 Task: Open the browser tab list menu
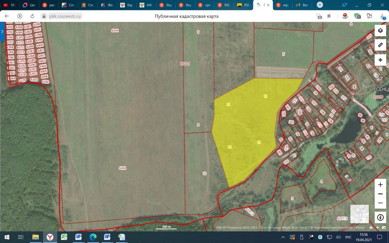(x=344, y=5)
